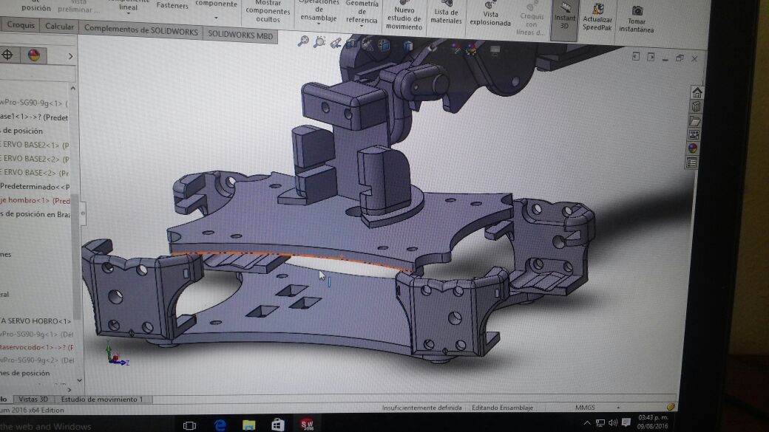The height and width of the screenshot is (432, 769).
Task: Click the left panel arrow button in viewport corner
Action: (636, 56)
